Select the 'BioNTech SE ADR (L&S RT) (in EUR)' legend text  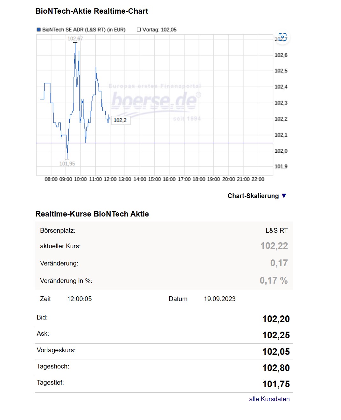coord(84,30)
